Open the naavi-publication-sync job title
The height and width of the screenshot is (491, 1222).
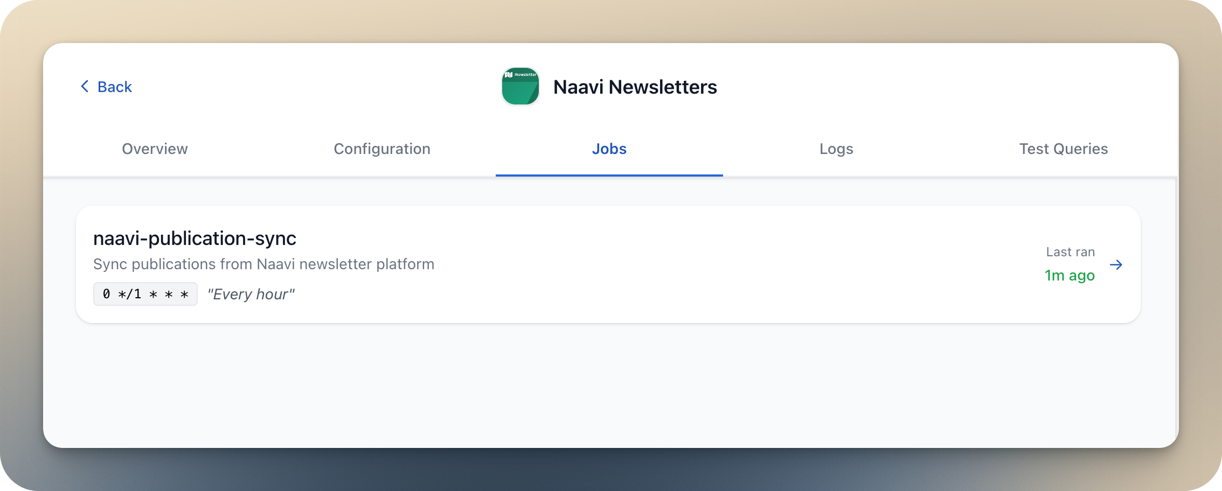click(x=195, y=239)
